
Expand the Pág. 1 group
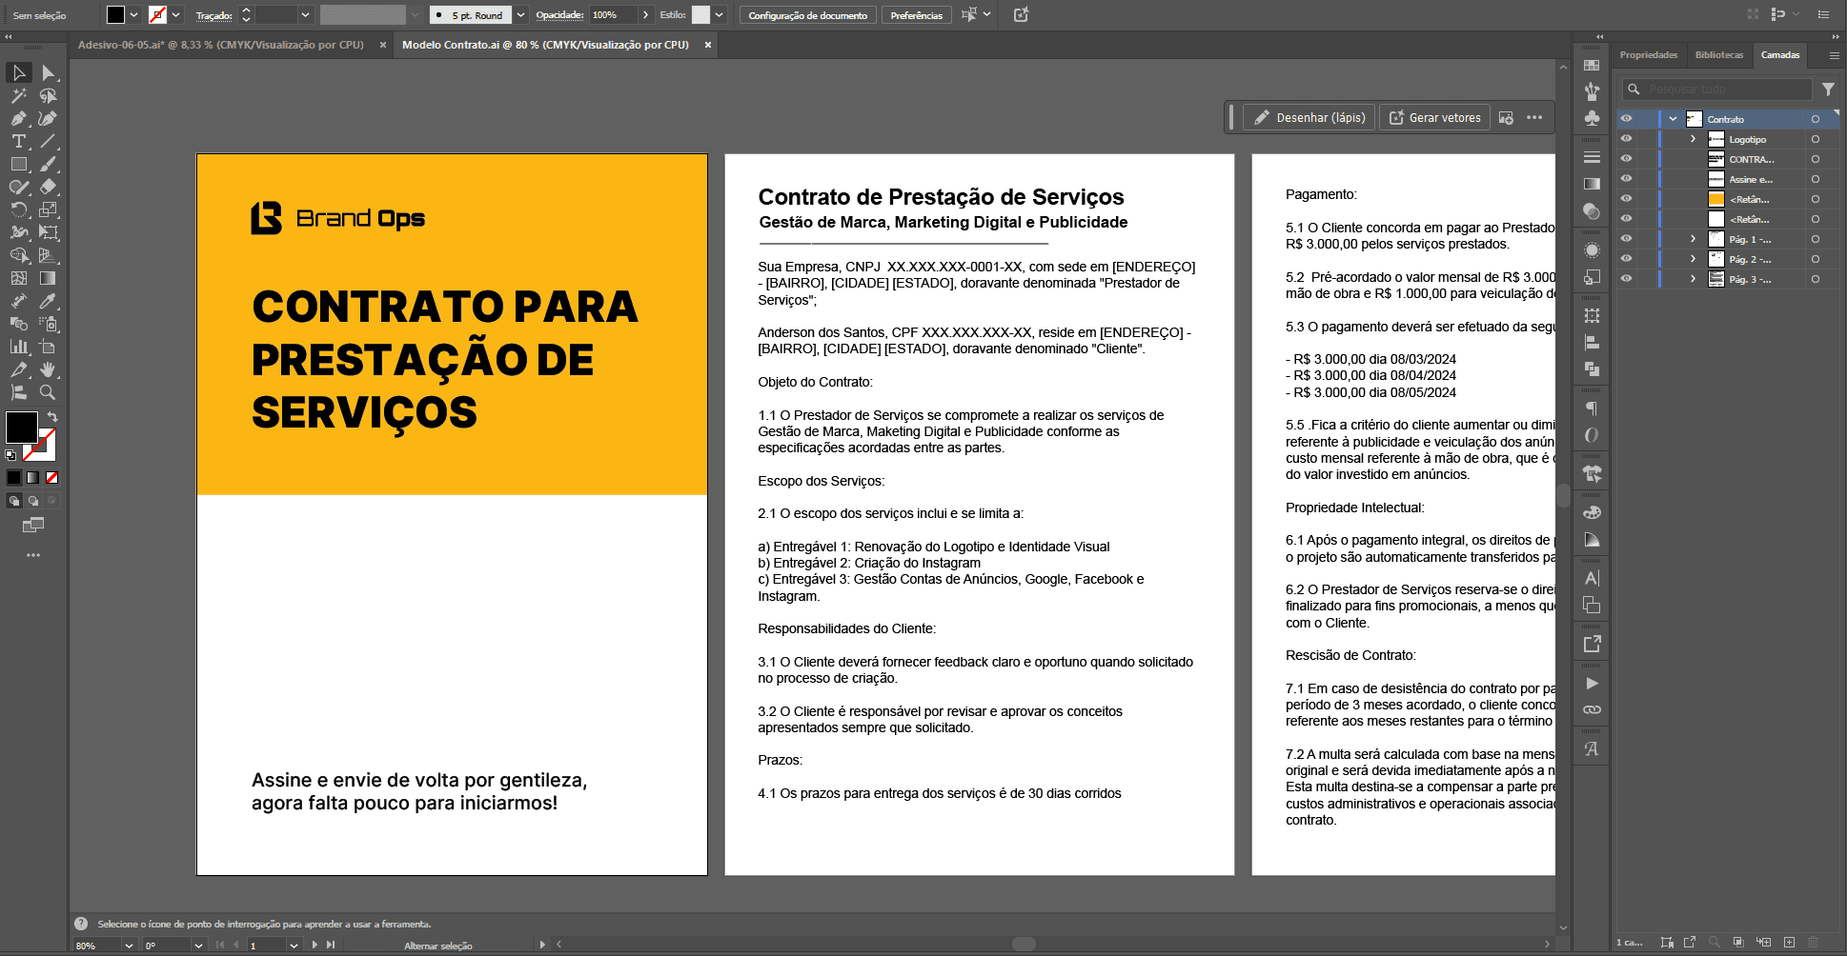[1694, 239]
